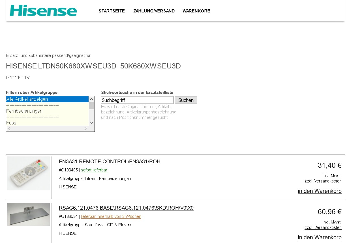Click 'Artikelgruppe: Infrarot-Fernbedienungen' text
This screenshot has width=347, height=243.
coord(95,179)
